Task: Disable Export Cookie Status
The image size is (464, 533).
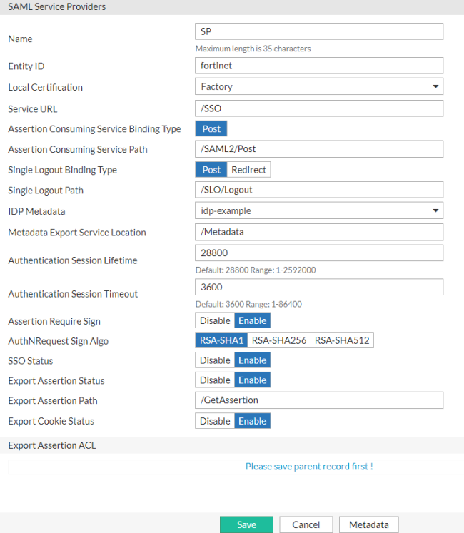Action: tap(215, 421)
